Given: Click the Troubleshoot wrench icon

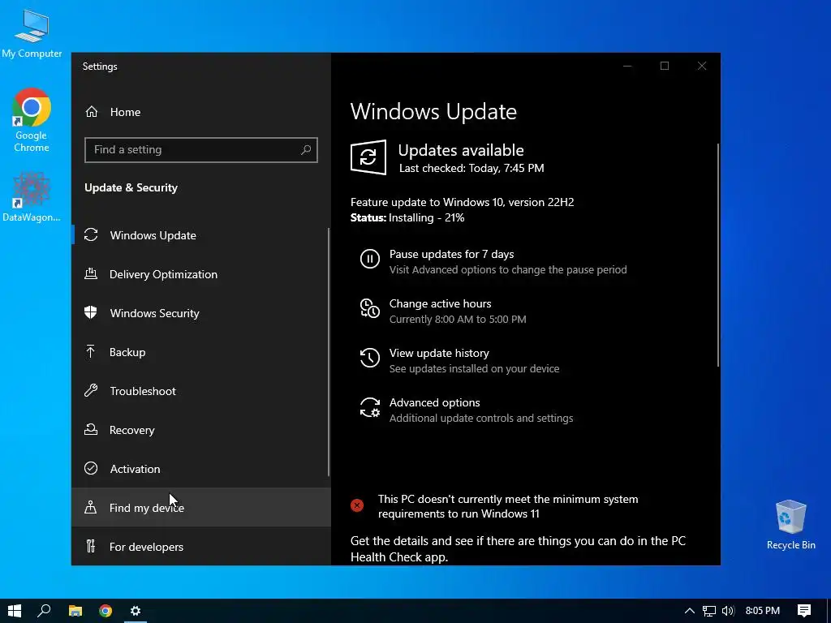Looking at the screenshot, I should [x=91, y=390].
